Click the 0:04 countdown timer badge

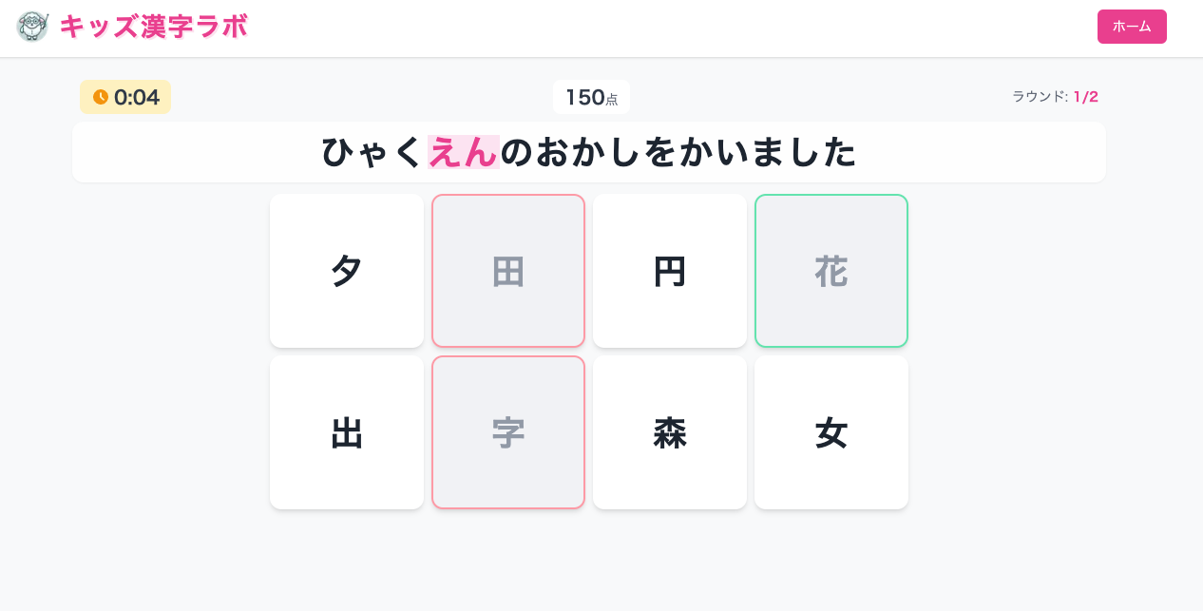point(125,97)
